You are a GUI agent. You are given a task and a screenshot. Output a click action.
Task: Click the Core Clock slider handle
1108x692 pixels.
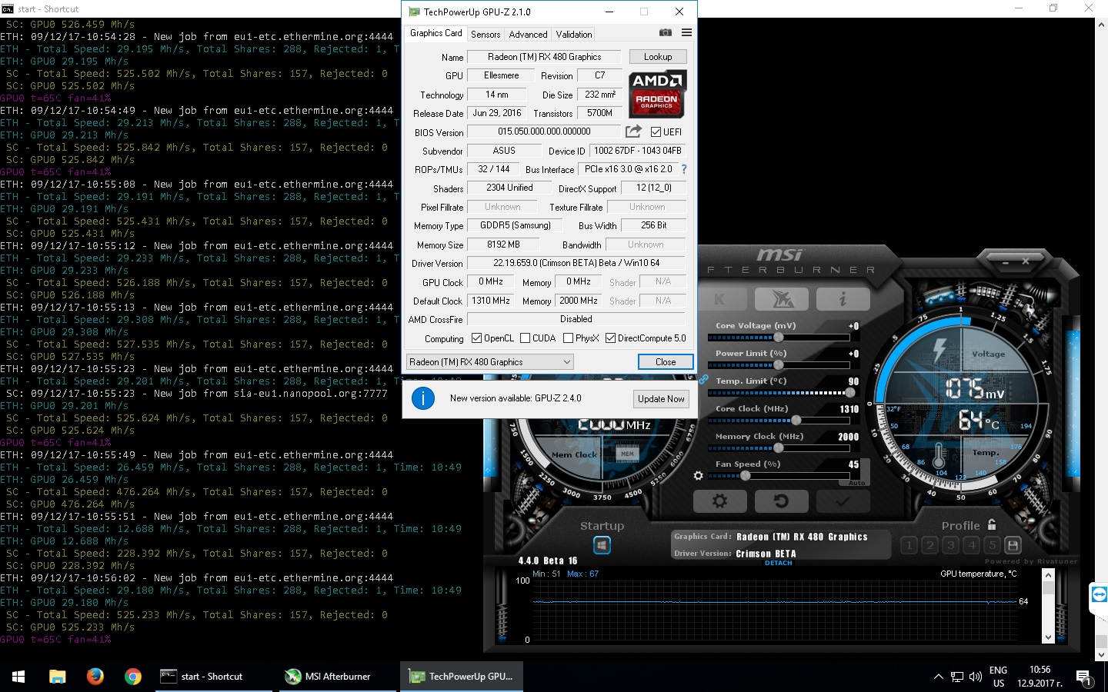pos(796,420)
